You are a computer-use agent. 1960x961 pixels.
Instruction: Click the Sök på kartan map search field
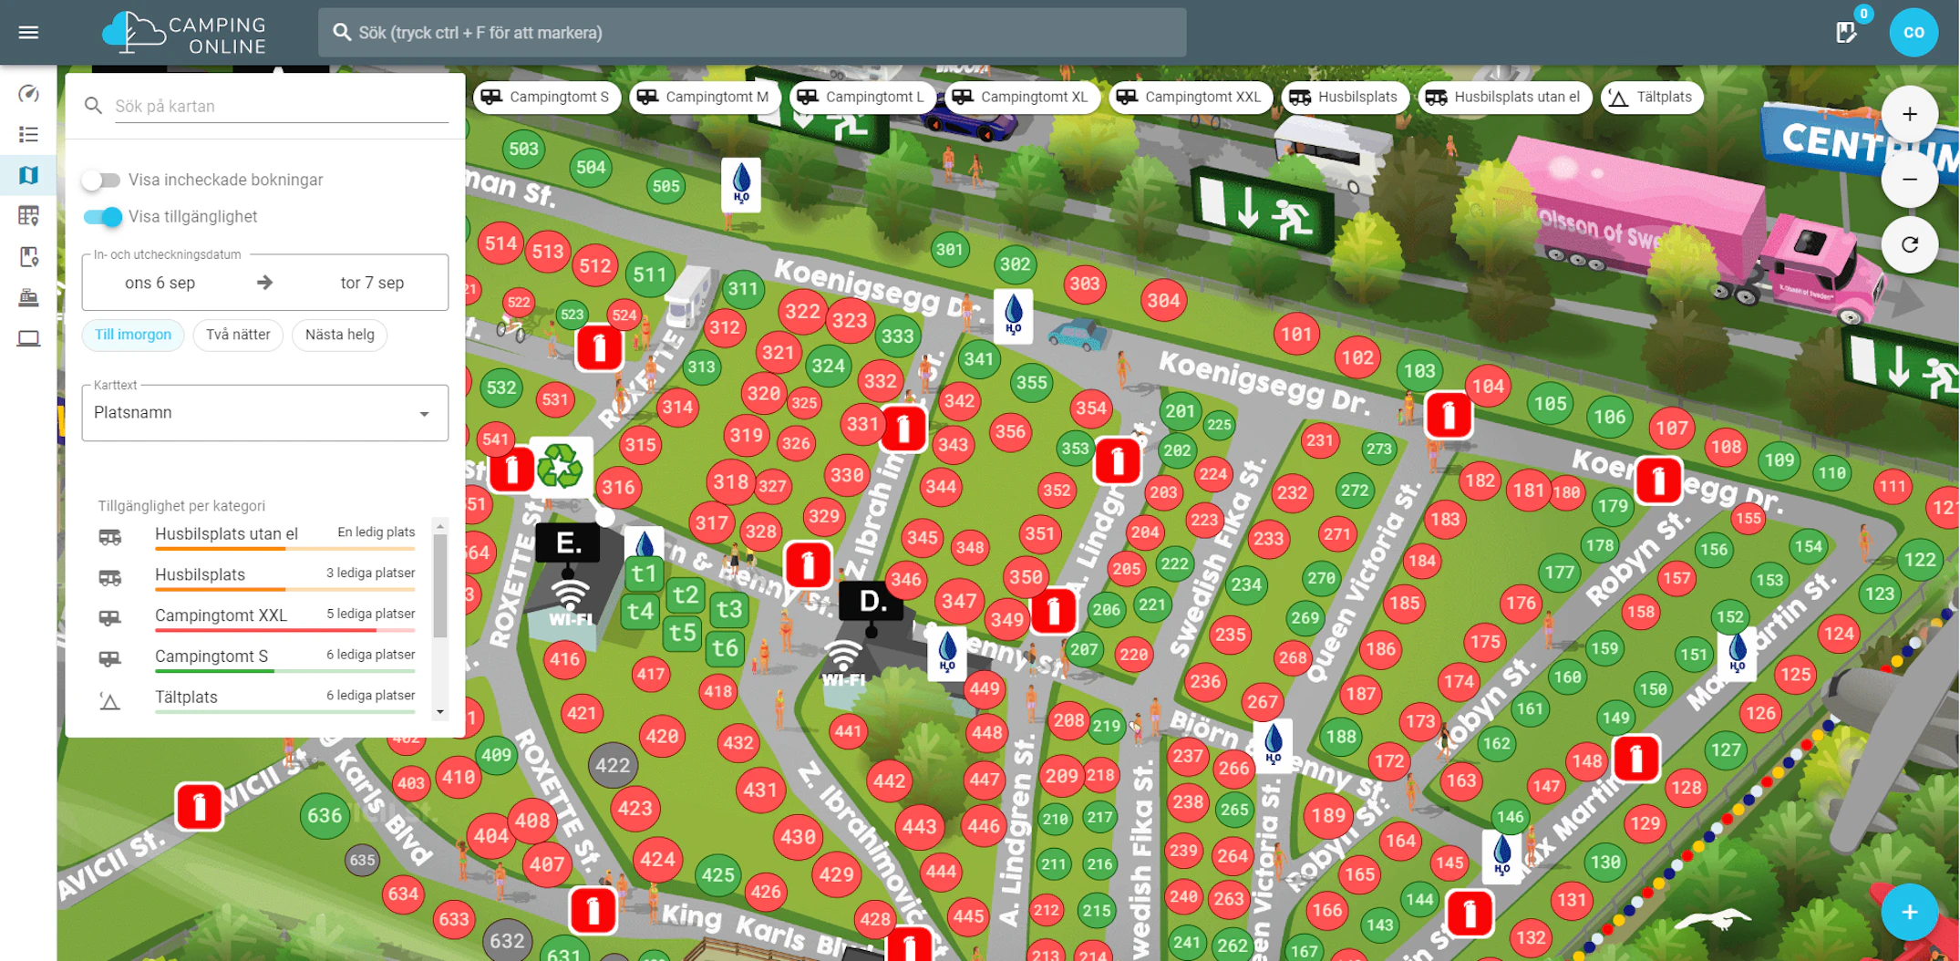click(x=281, y=106)
